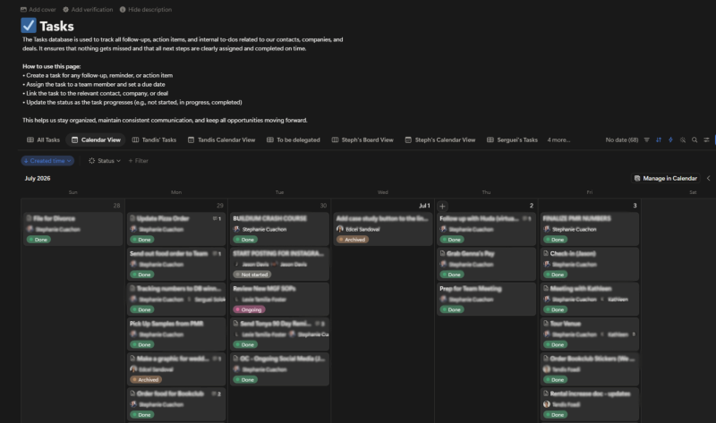Screen dimensions: 716x423
Task: Open Prep for Team Meeting card
Action: [486, 300]
